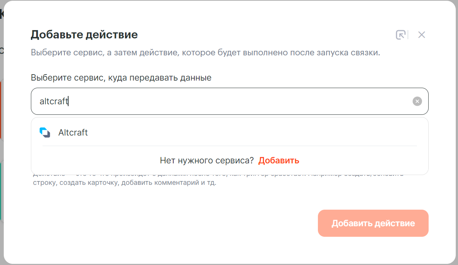The image size is (458, 265).
Task: Click the hint text mentioning создать карточку
Action: 125,184
